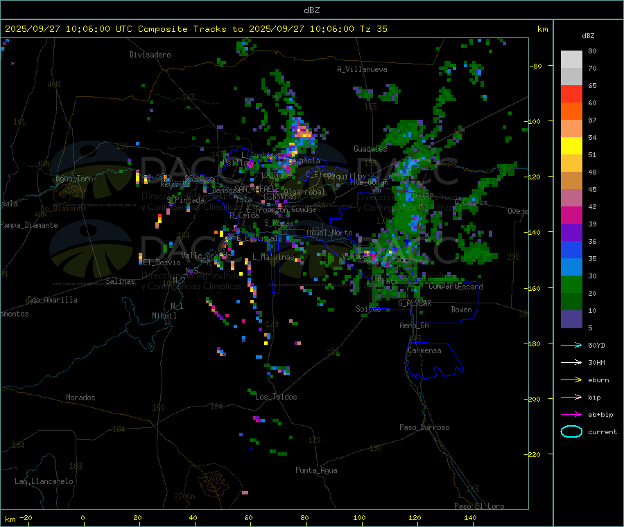Click the light gray 70-80 dBZ swatch
This screenshot has width=624, height=527.
571,60
